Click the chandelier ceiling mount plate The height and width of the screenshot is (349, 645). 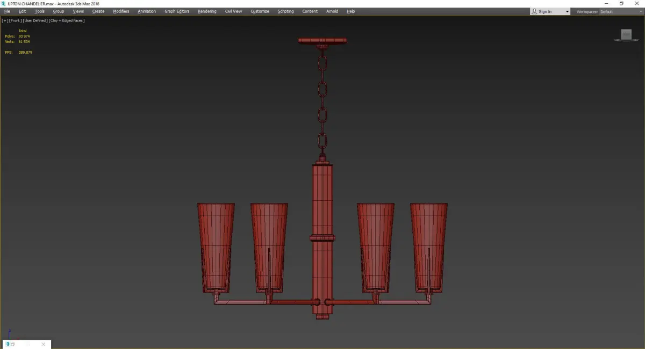322,40
